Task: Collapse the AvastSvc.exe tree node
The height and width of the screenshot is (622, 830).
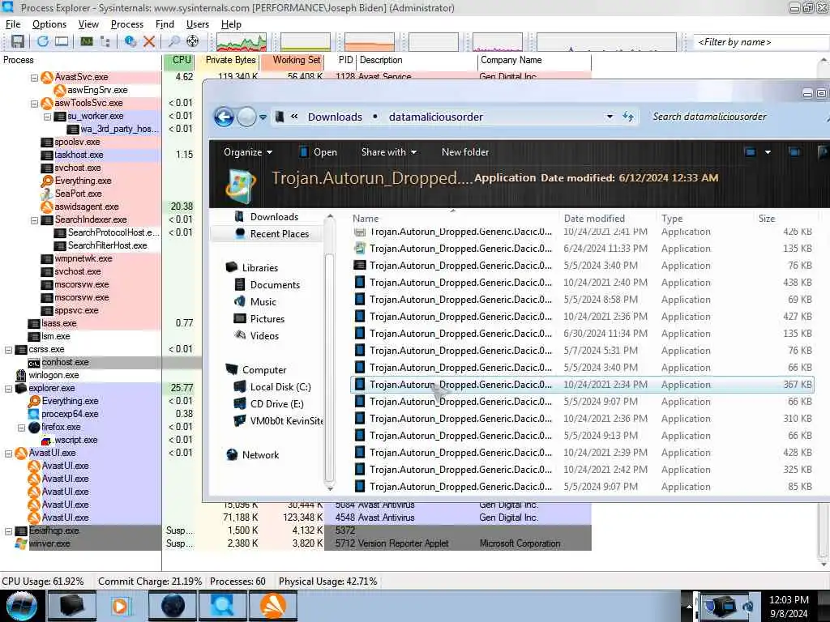Action: point(34,78)
